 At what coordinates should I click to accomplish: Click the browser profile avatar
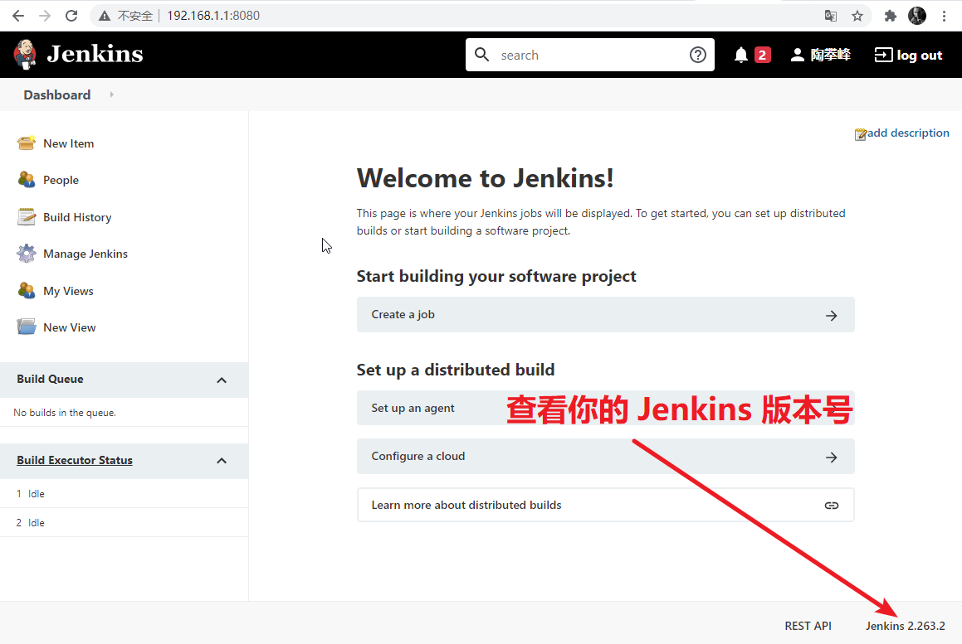917,15
